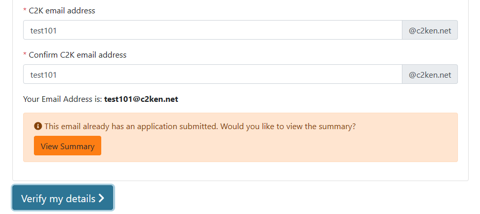Click the red asterisk beside Confirm C2K email
The width and height of the screenshot is (480, 214).
[25, 55]
